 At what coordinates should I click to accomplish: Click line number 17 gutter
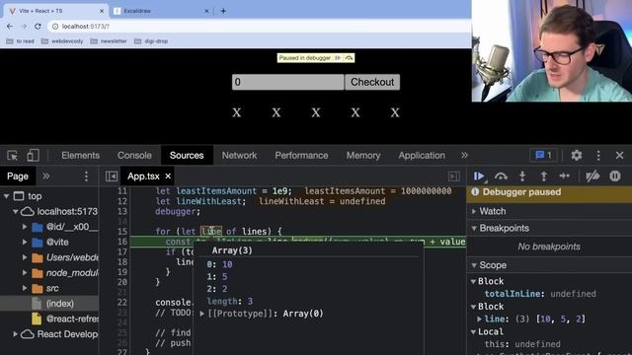[x=122, y=251]
